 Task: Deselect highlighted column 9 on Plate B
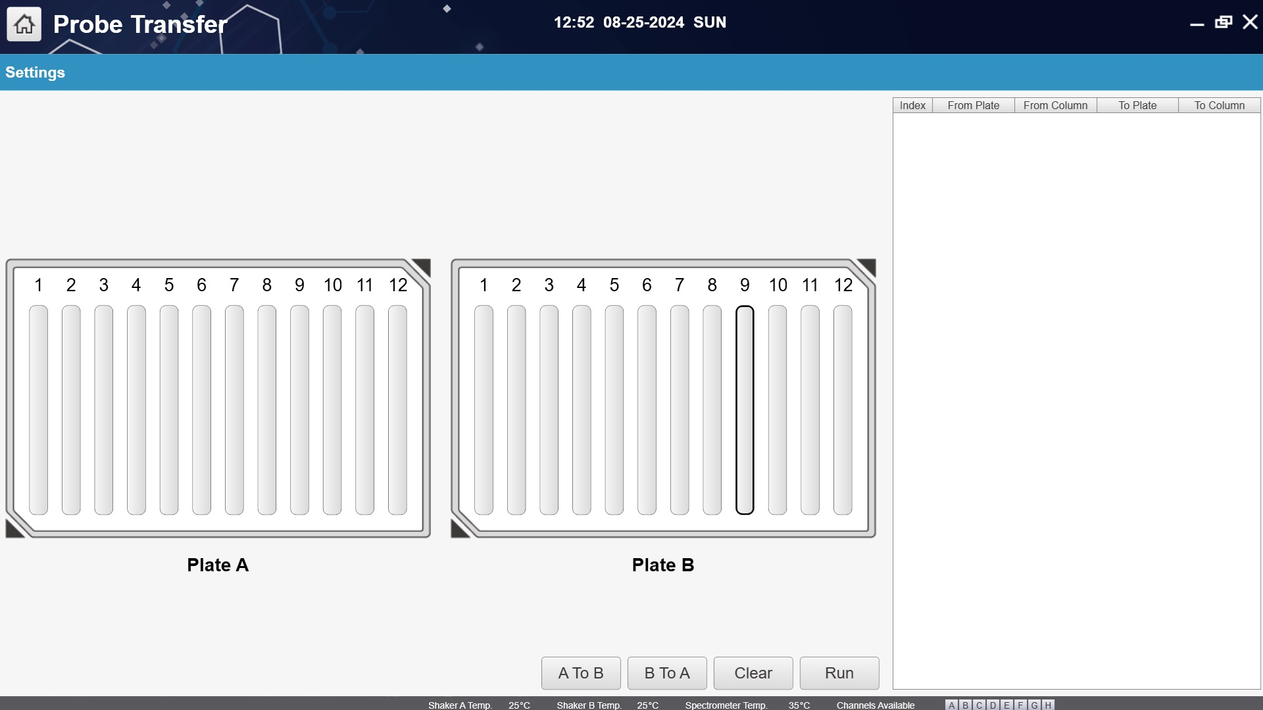coord(745,410)
